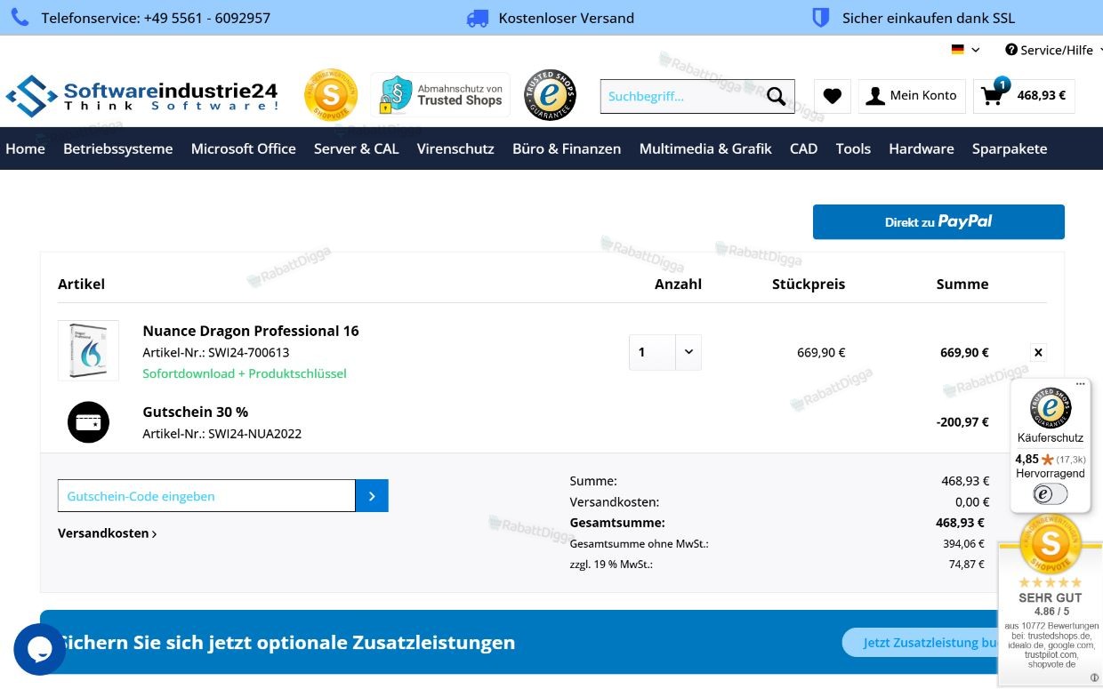Click the Trusted Shops Guarantee seal in header
Viewport: 1103px width, 689px height.
coord(550,95)
